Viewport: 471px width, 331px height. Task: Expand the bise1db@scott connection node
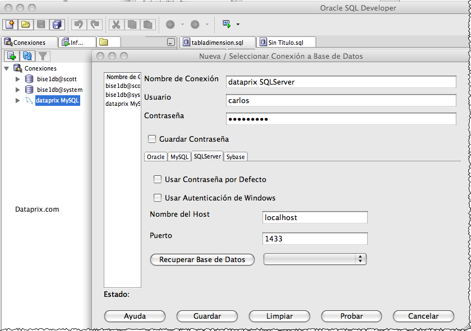click(x=17, y=78)
